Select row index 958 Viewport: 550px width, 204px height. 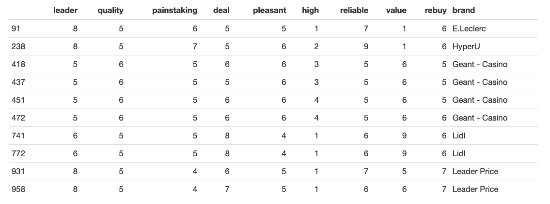pyautogui.click(x=18, y=189)
